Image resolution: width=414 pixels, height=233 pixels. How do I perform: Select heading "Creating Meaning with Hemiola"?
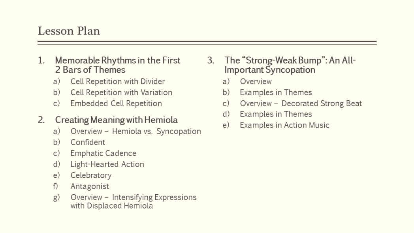click(x=116, y=120)
